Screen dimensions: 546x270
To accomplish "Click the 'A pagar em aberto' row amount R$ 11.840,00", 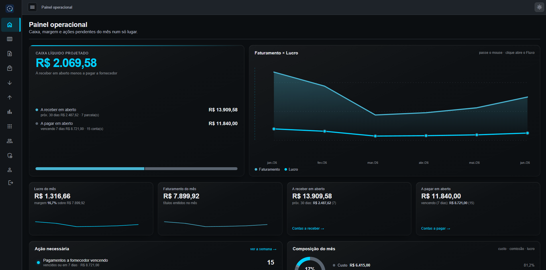I will (223, 123).
